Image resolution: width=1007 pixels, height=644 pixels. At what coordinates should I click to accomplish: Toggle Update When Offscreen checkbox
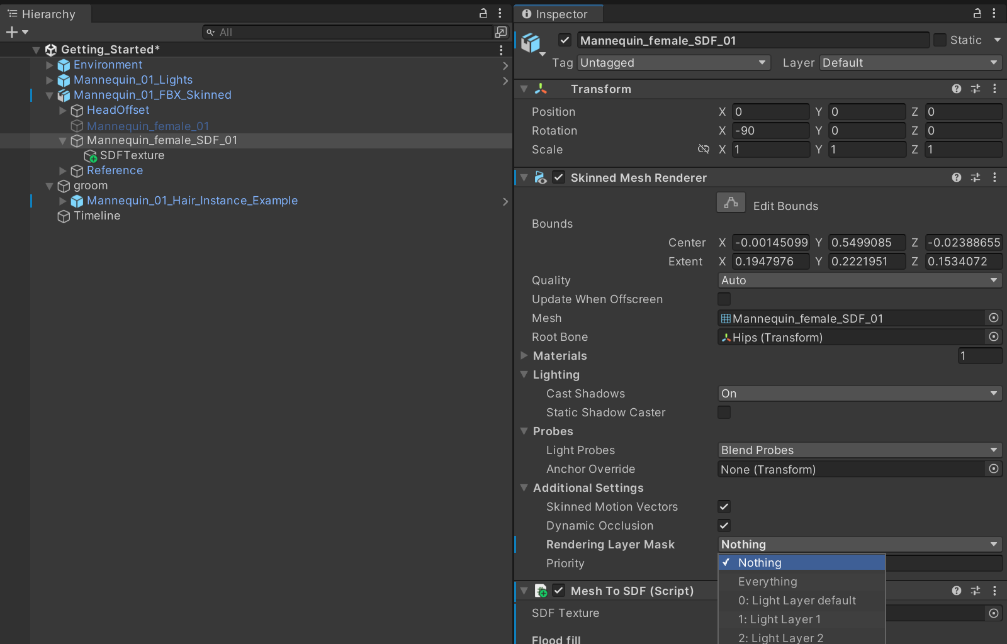(x=724, y=299)
